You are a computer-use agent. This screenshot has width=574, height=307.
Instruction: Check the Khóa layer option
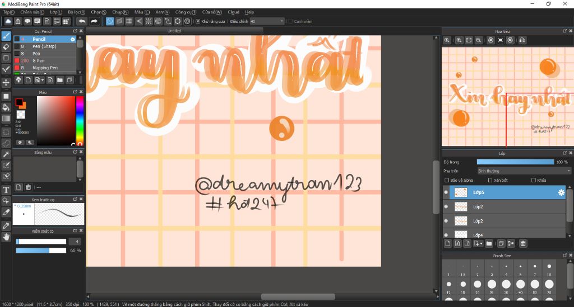point(534,180)
